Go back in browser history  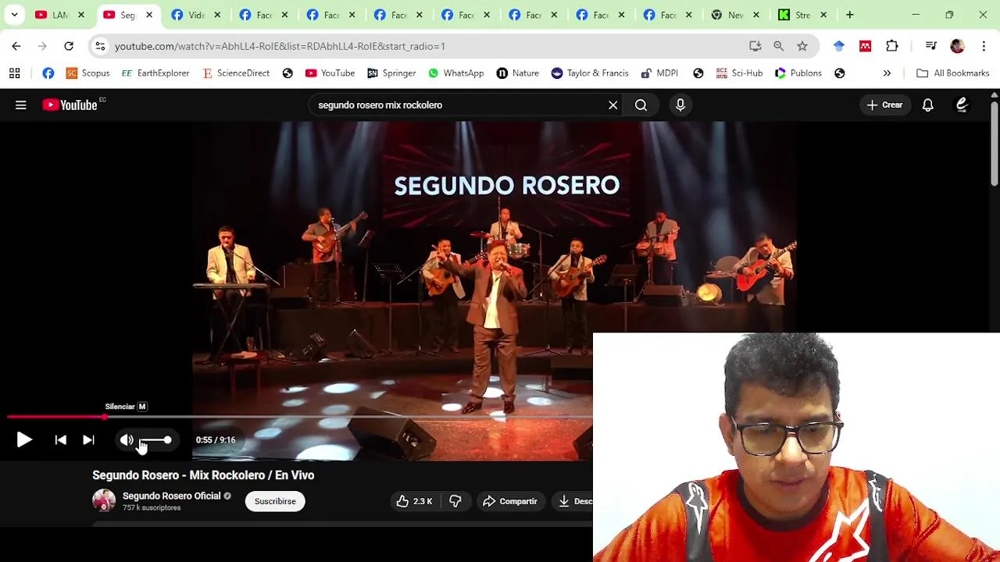[x=16, y=46]
